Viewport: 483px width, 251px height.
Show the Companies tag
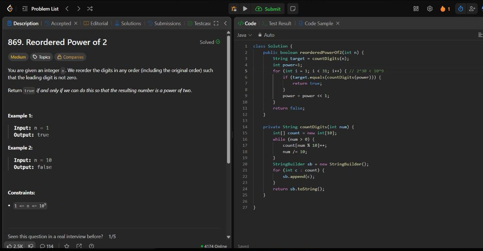[70, 57]
